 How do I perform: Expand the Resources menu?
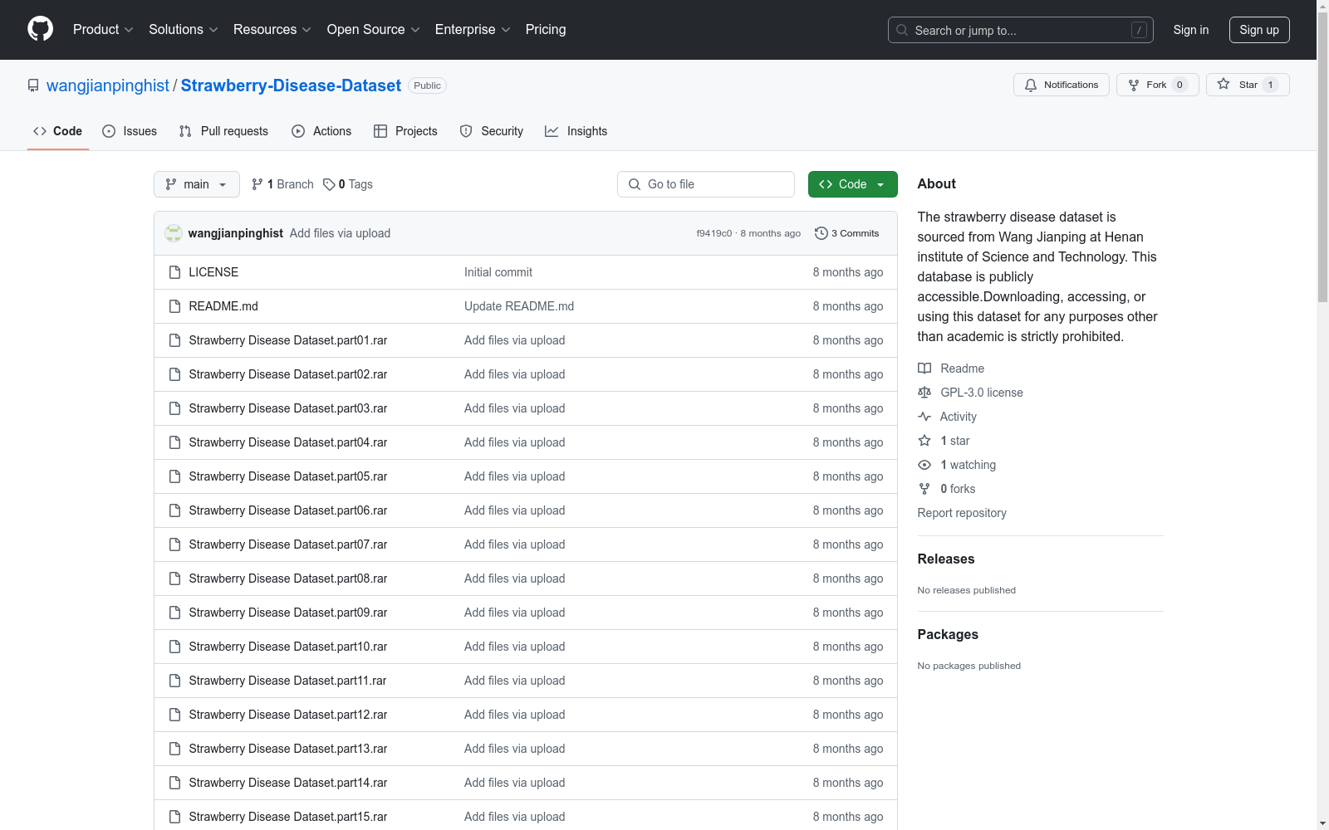coord(272,30)
